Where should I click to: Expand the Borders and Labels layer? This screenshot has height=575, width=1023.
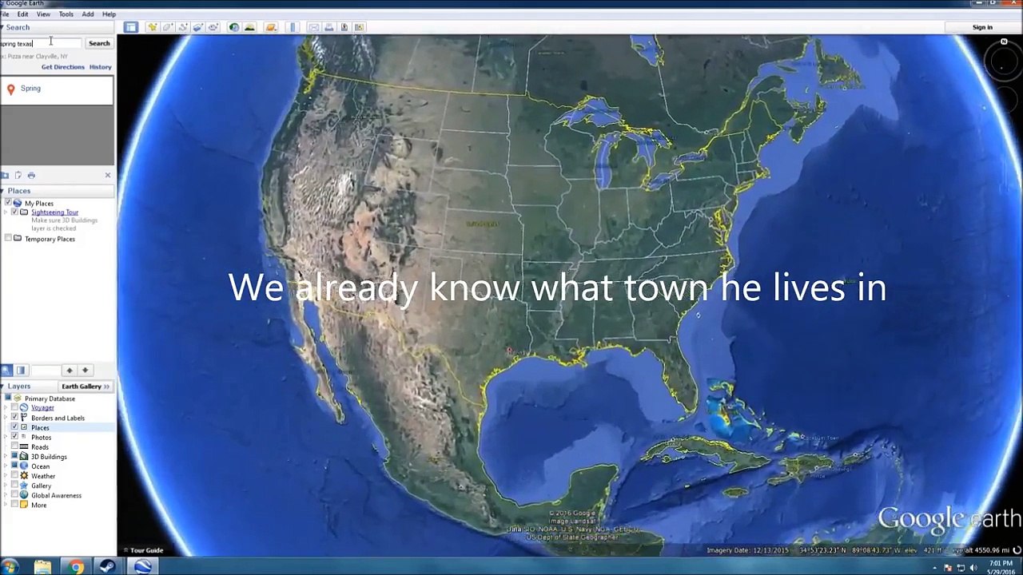[x=6, y=418]
